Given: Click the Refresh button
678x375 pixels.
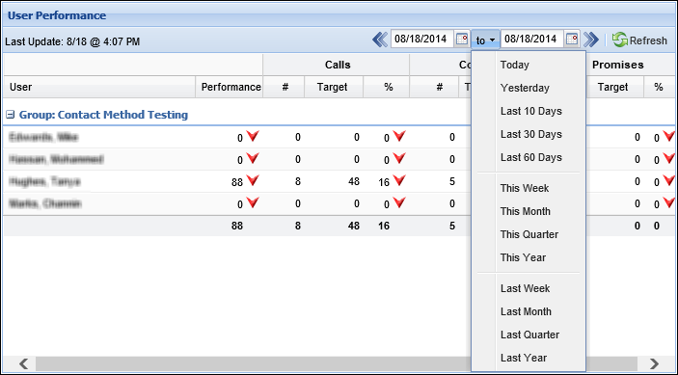Looking at the screenshot, I should (x=639, y=40).
